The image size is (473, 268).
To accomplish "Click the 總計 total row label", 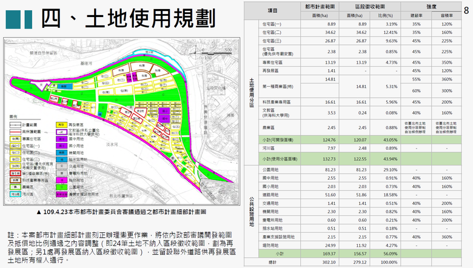I will pyautogui.click(x=272, y=263).
